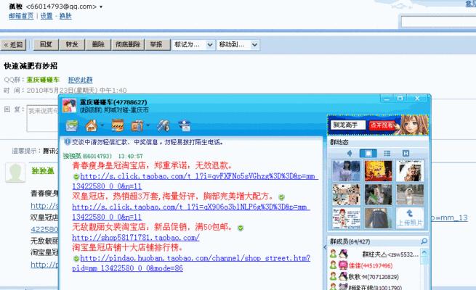The height and width of the screenshot is (290, 476).
Task: Click 上传照片 upload photo tile
Action: click(x=410, y=218)
